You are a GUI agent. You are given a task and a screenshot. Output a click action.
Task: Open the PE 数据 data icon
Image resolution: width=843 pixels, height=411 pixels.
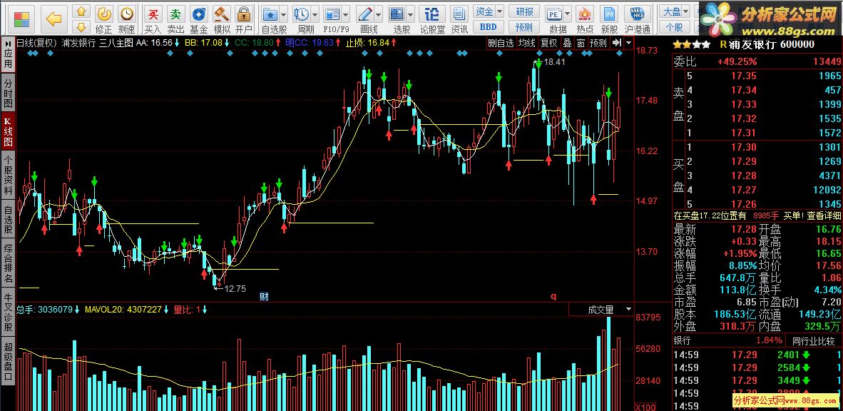(x=553, y=14)
